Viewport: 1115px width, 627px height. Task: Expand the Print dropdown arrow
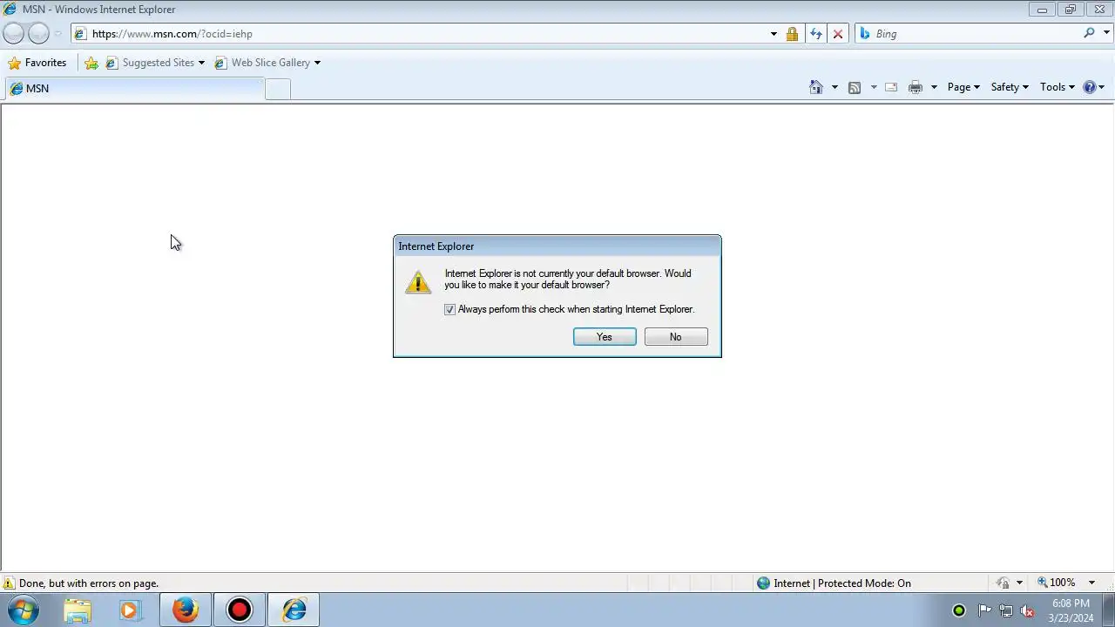[934, 87]
